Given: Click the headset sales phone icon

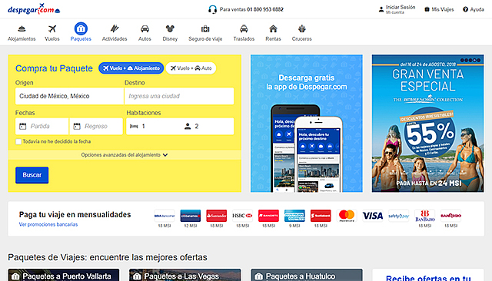Looking at the screenshot, I should (x=212, y=9).
